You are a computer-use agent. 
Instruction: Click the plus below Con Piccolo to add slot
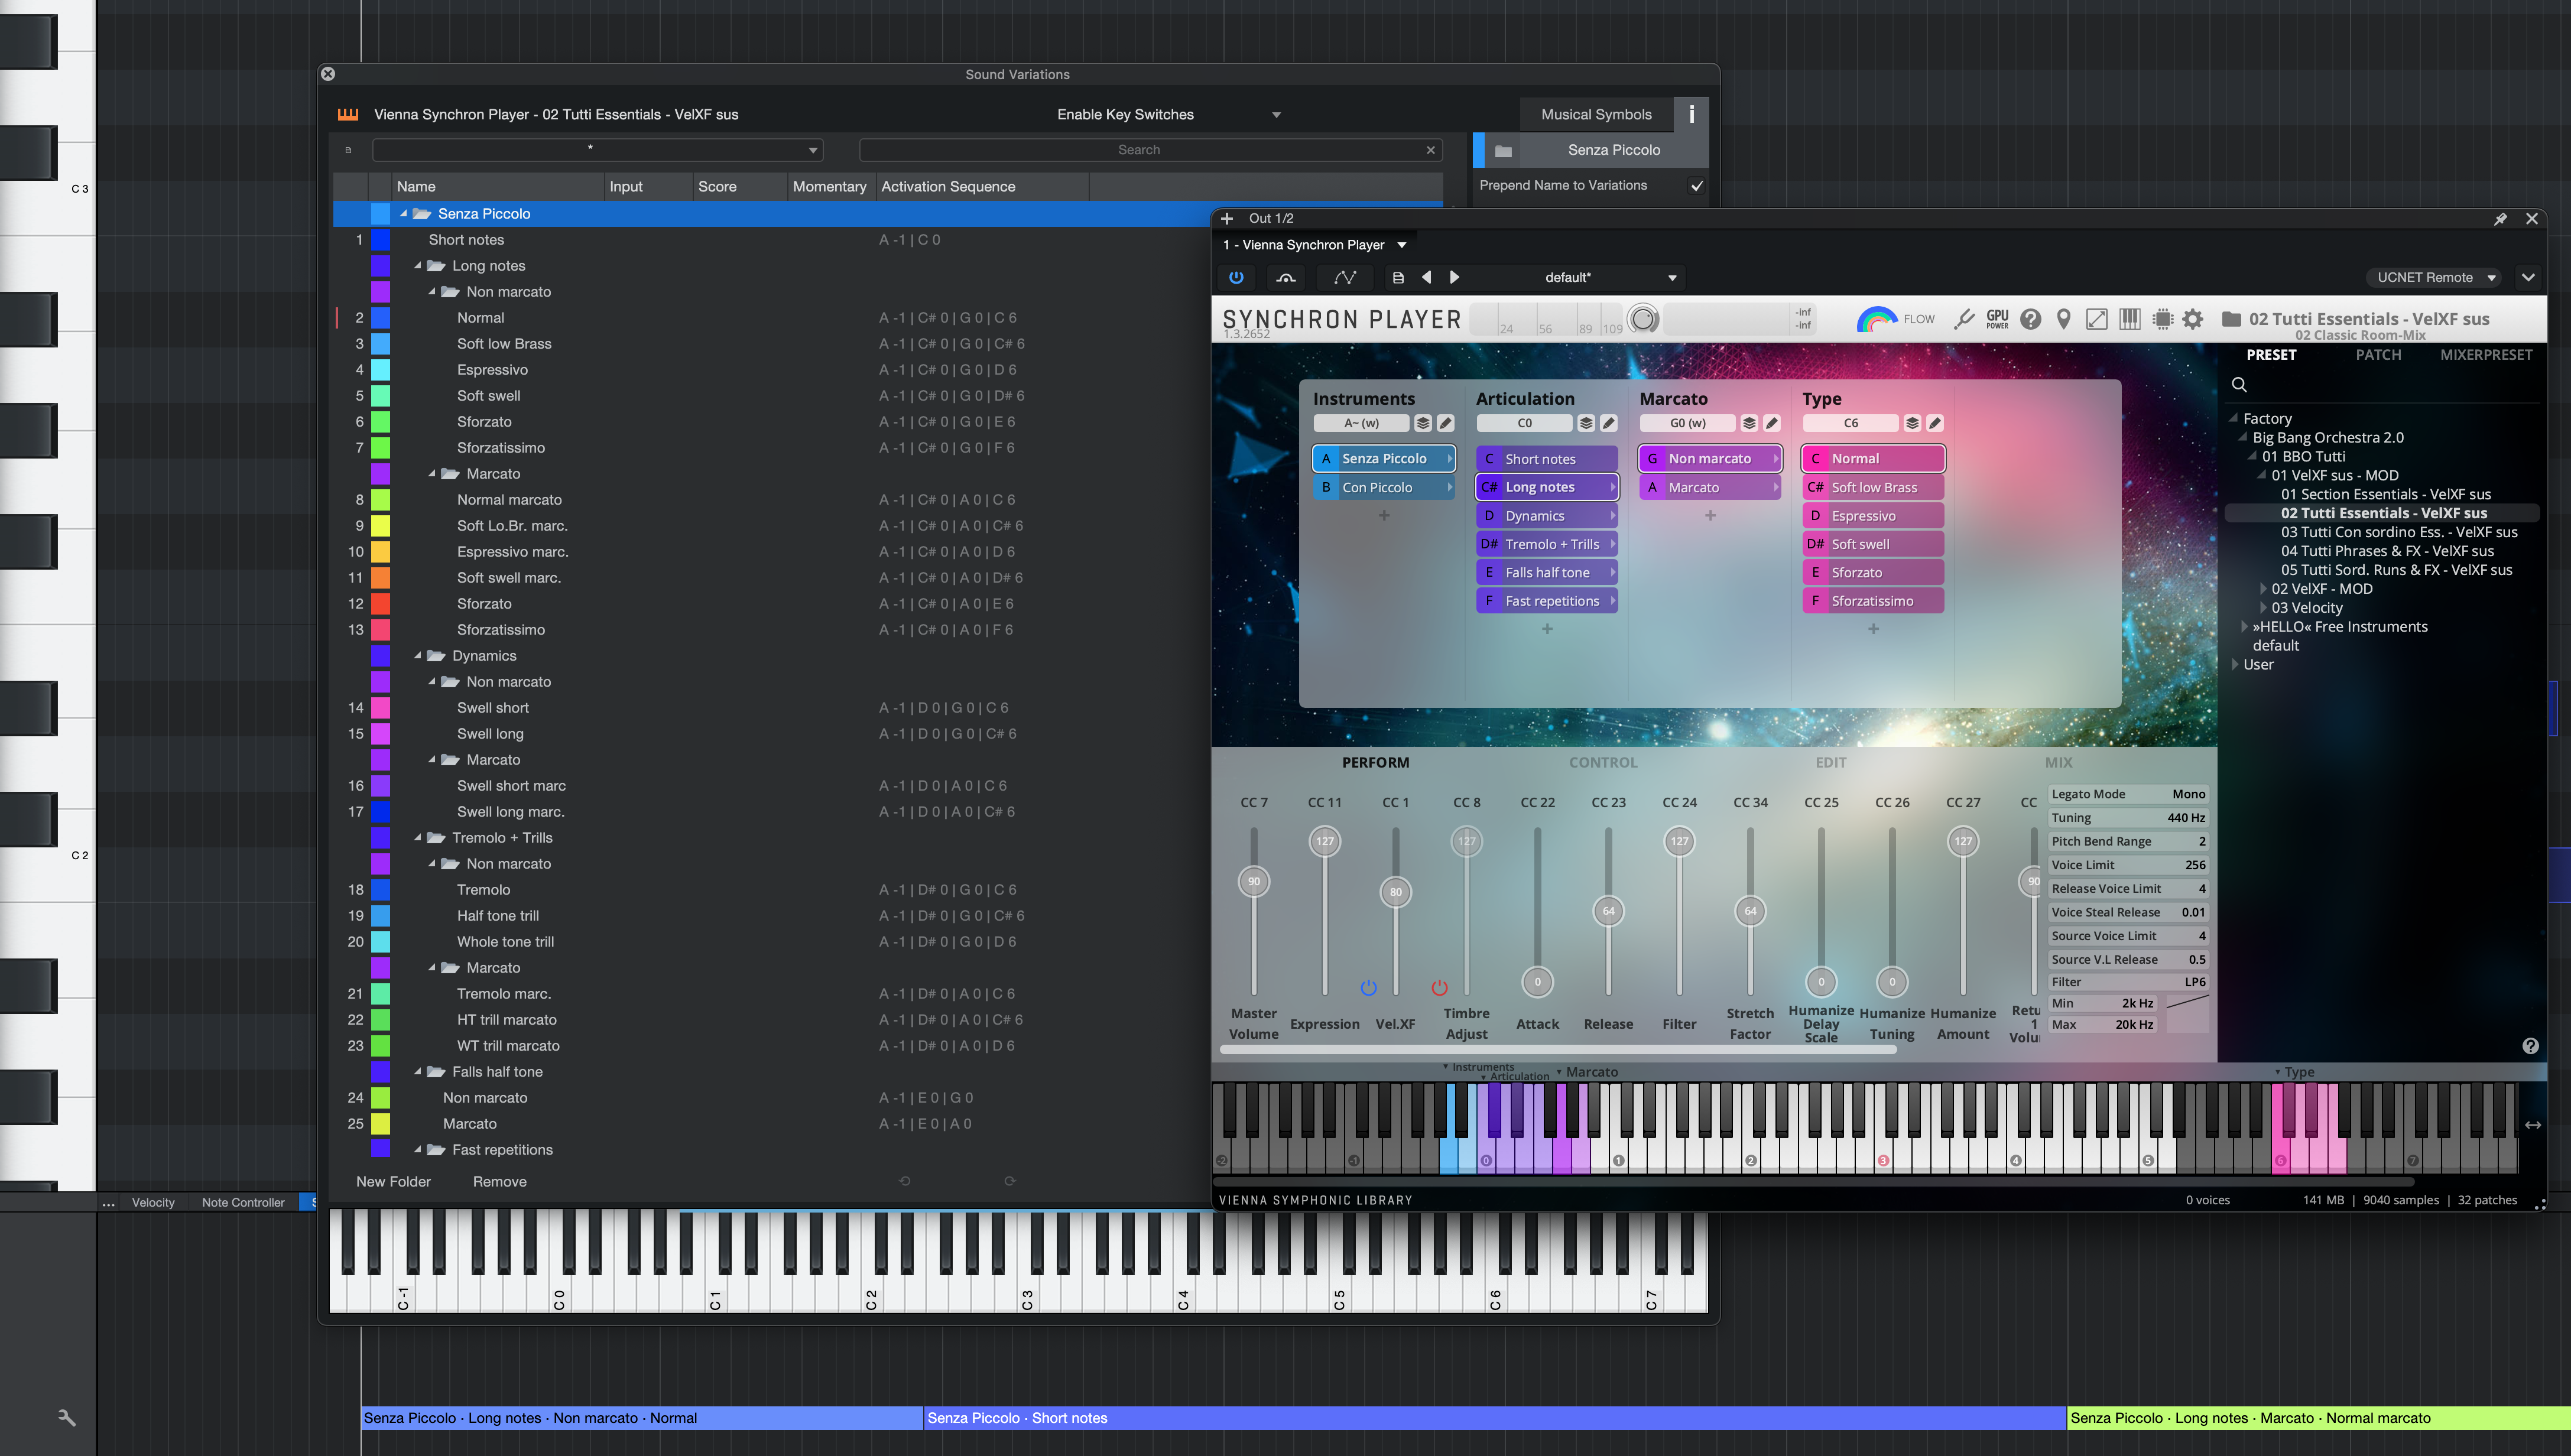point(1384,516)
